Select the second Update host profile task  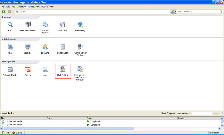coord(14,124)
